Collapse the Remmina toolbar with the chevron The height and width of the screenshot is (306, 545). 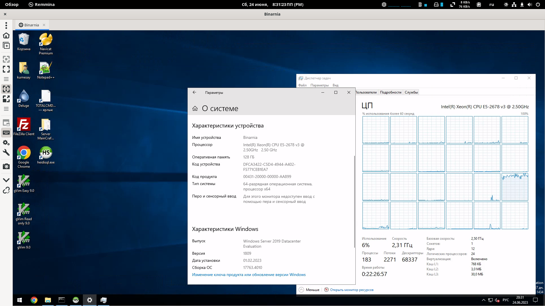tap(6, 180)
